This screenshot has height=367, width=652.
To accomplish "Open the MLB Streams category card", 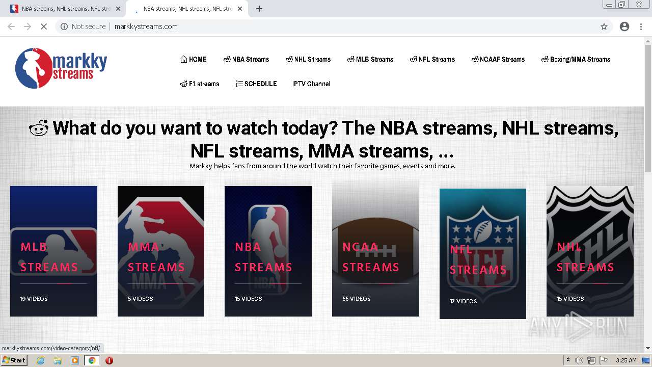I will click(53, 251).
